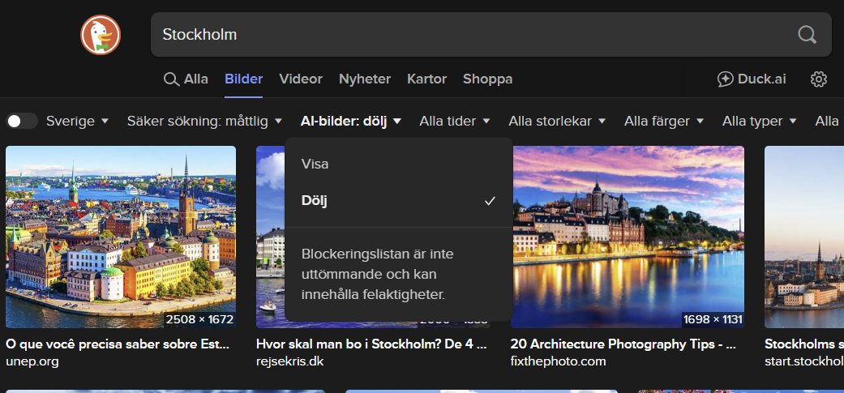Open settings via the gear icon
The width and height of the screenshot is (844, 393).
click(x=819, y=79)
